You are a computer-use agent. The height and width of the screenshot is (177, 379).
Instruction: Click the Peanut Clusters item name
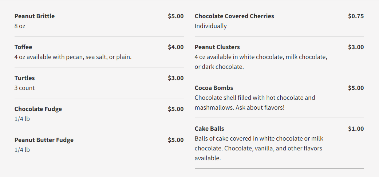pyautogui.click(x=217, y=47)
